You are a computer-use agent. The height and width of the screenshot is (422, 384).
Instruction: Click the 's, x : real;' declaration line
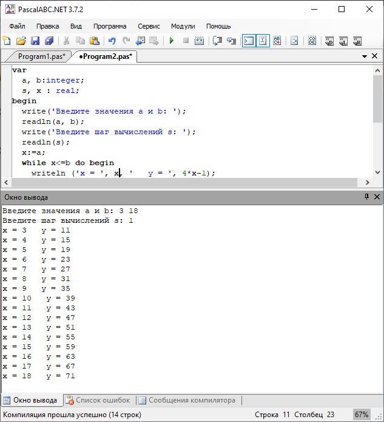pyautogui.click(x=50, y=90)
